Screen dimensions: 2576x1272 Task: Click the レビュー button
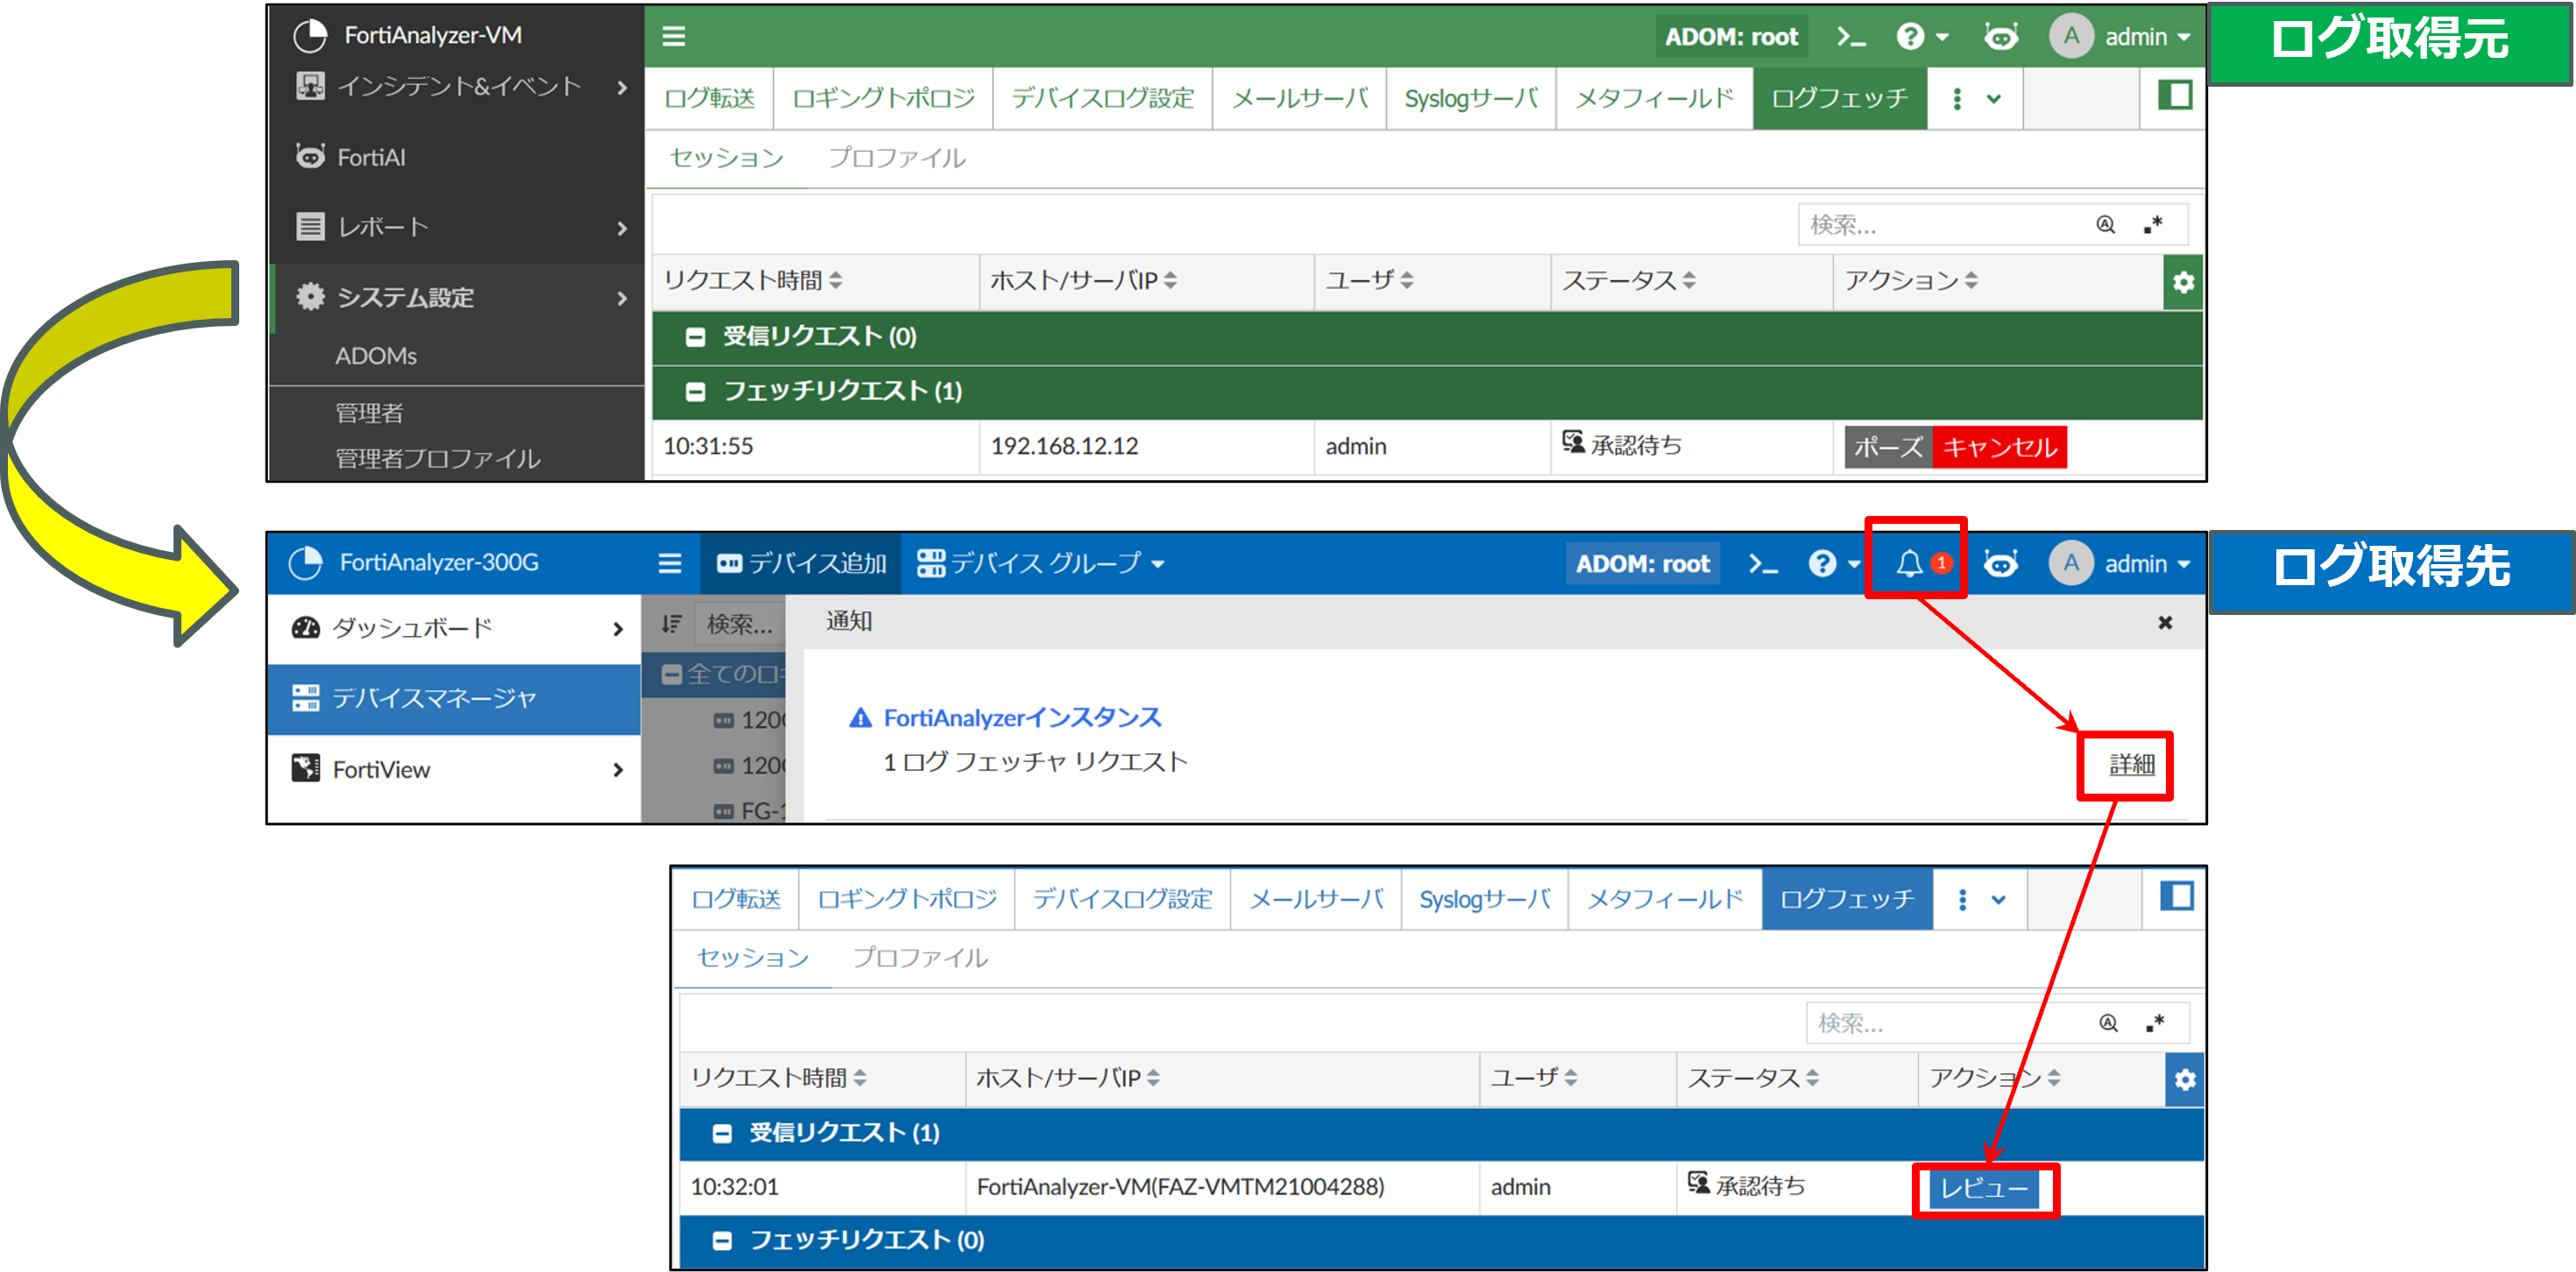(1983, 1189)
